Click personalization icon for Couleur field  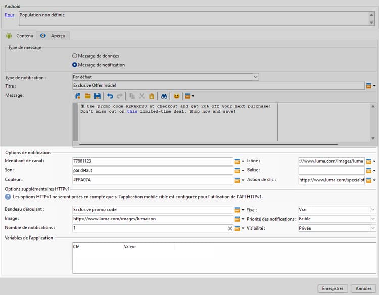(x=238, y=180)
